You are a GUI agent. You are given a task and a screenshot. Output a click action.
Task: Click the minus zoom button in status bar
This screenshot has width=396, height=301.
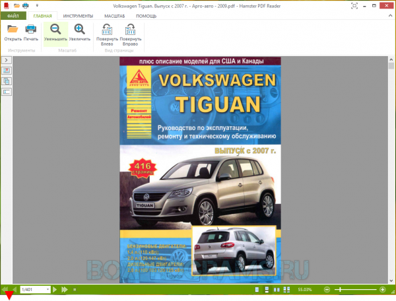(x=327, y=290)
